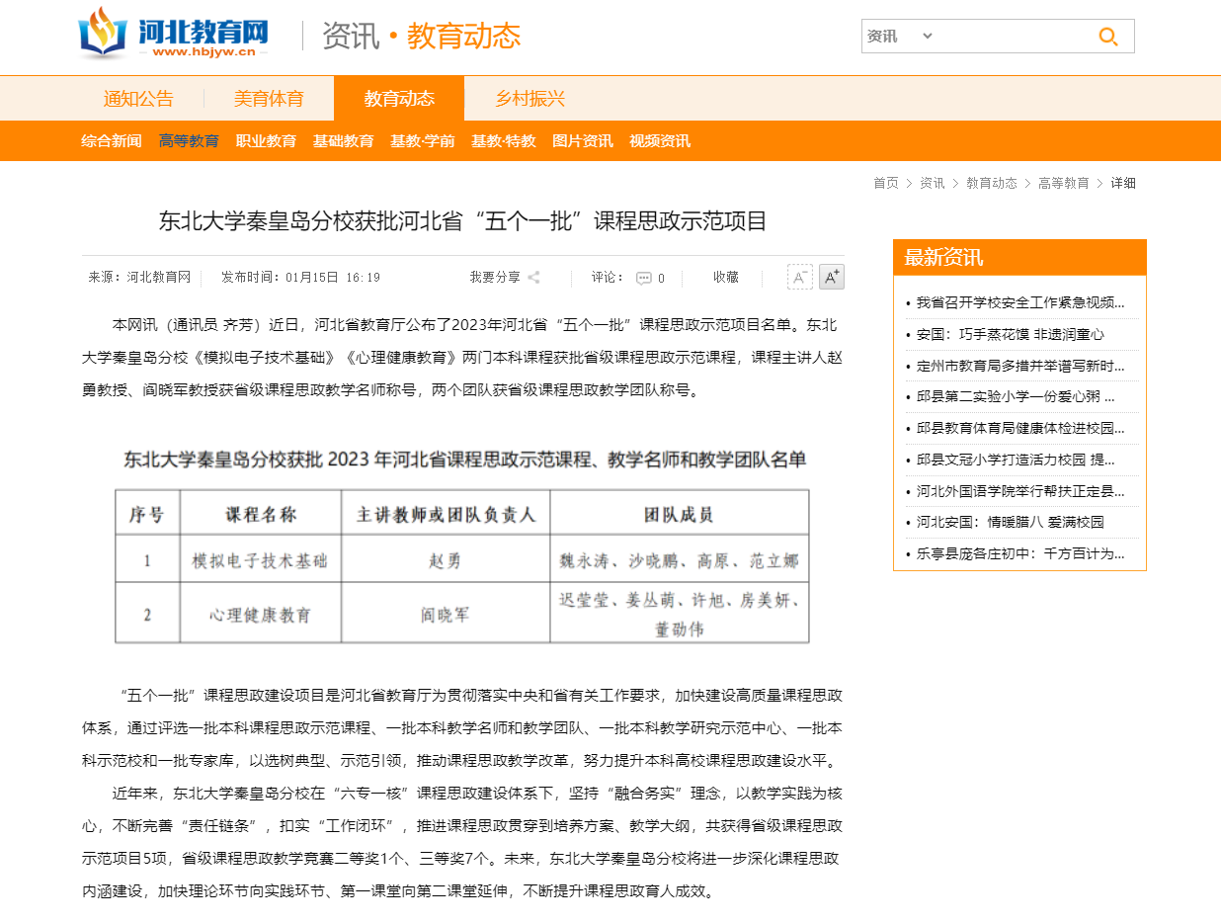
Task: Click the 最新资讯 panel header
Action: 1019,258
